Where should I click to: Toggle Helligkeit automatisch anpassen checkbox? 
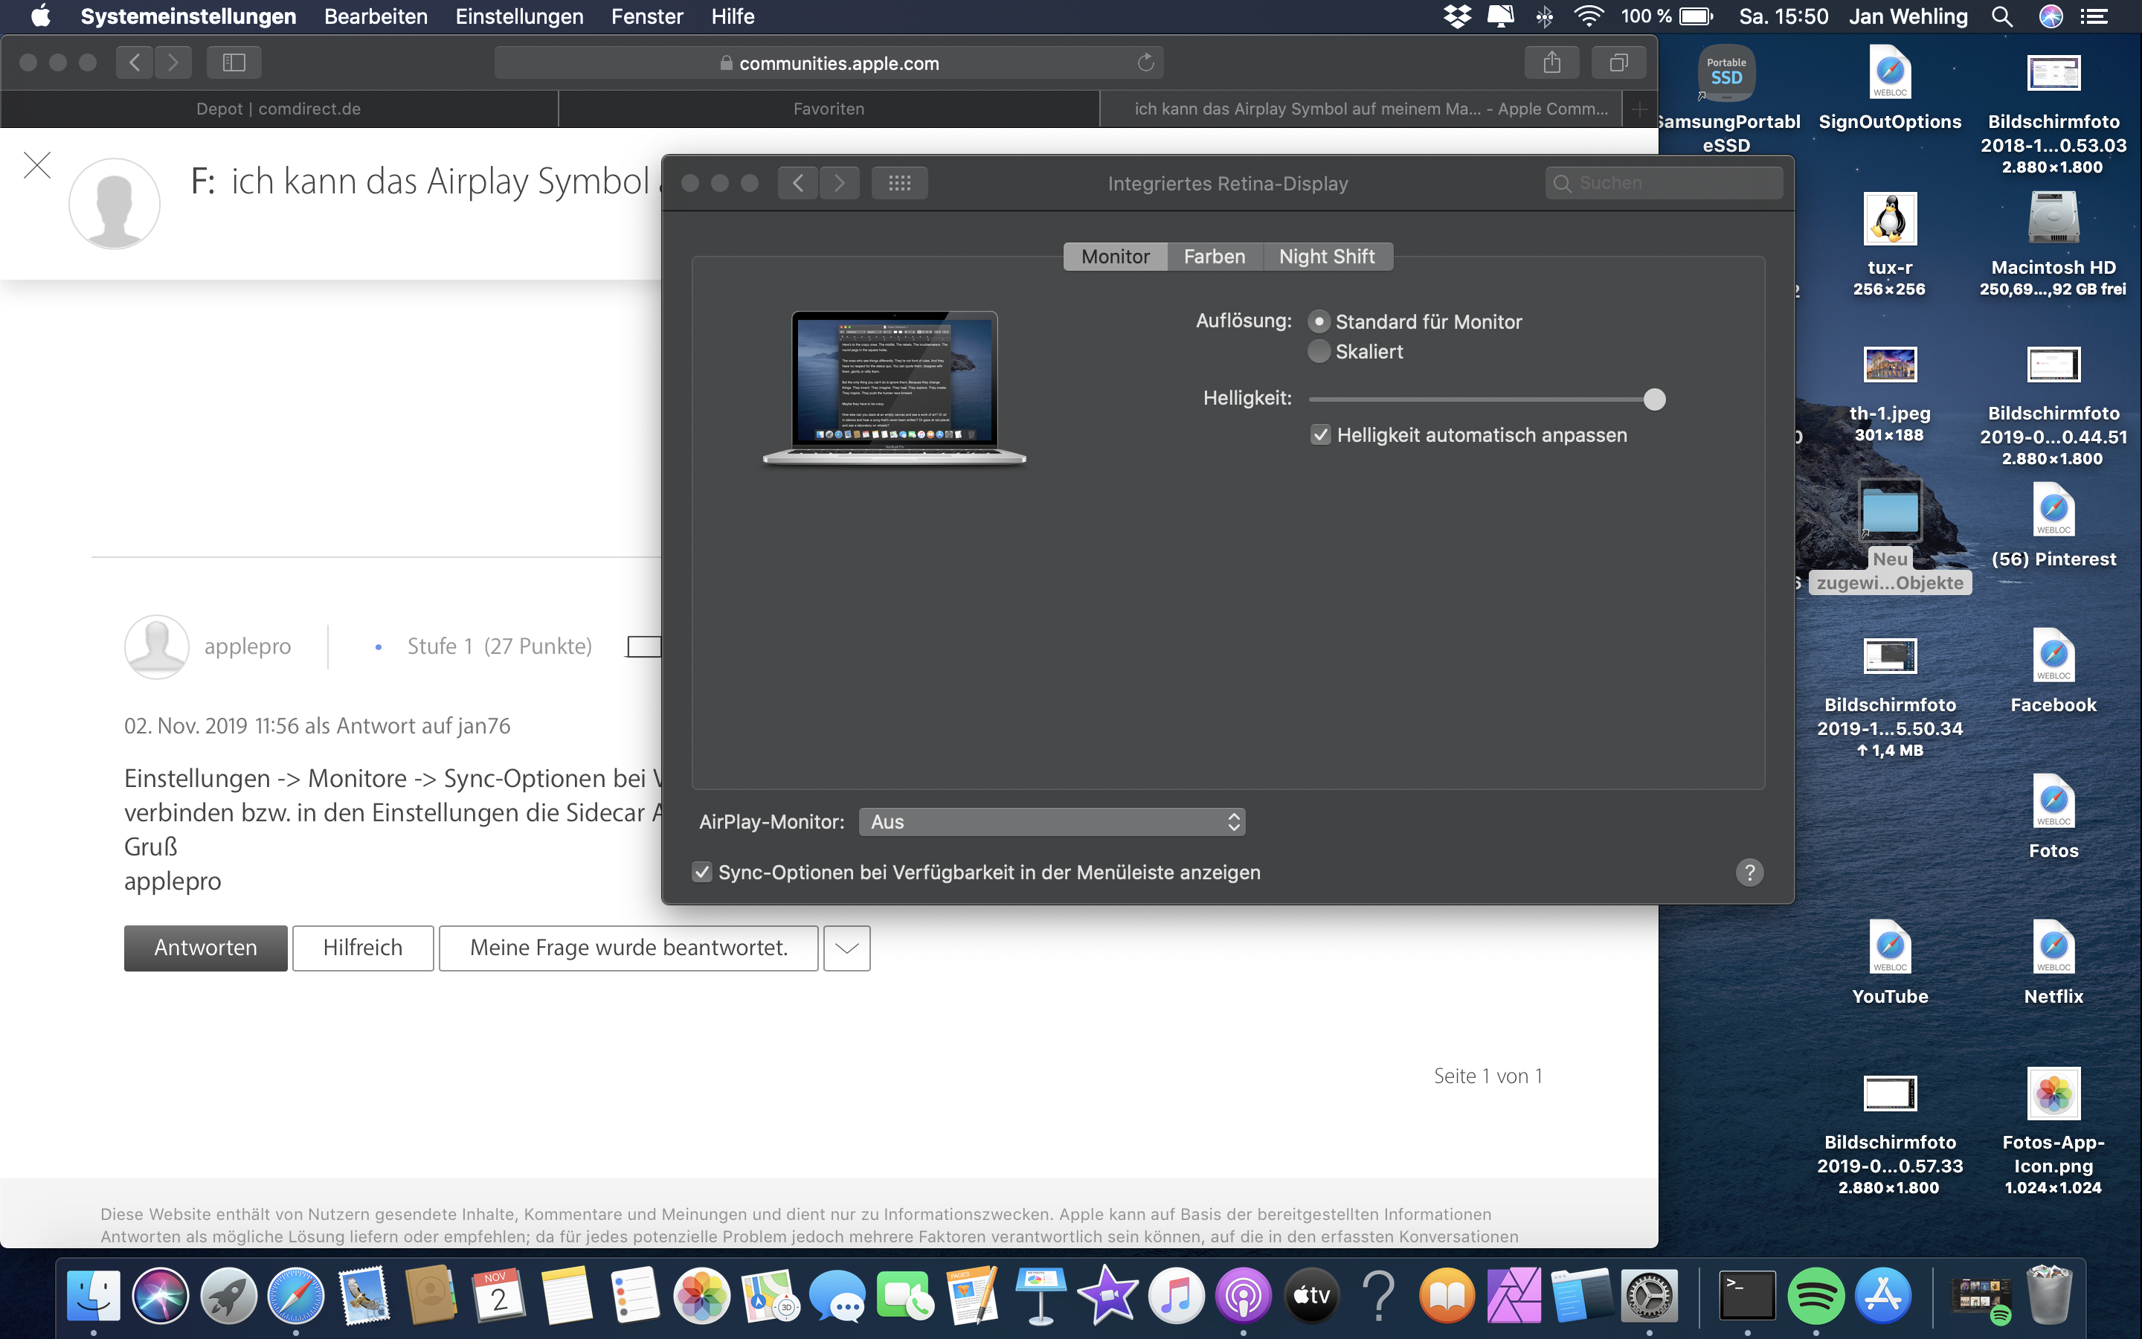point(1321,435)
